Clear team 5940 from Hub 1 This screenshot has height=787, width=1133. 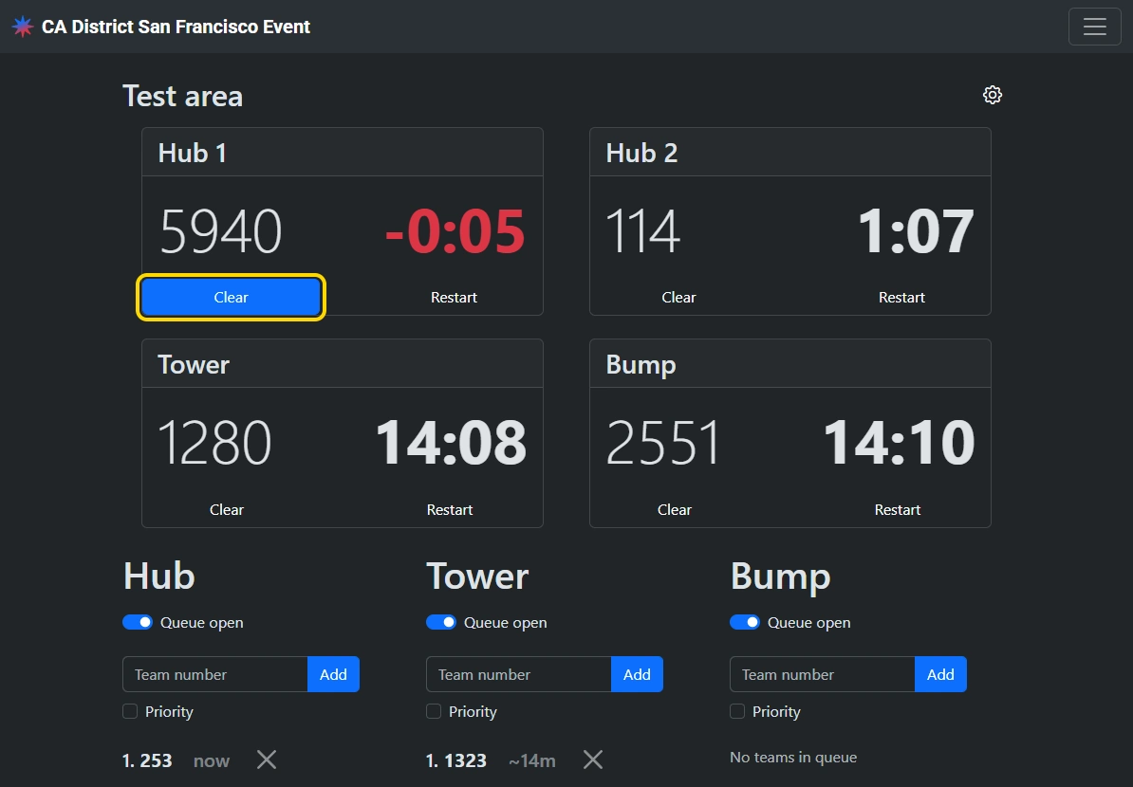click(231, 298)
